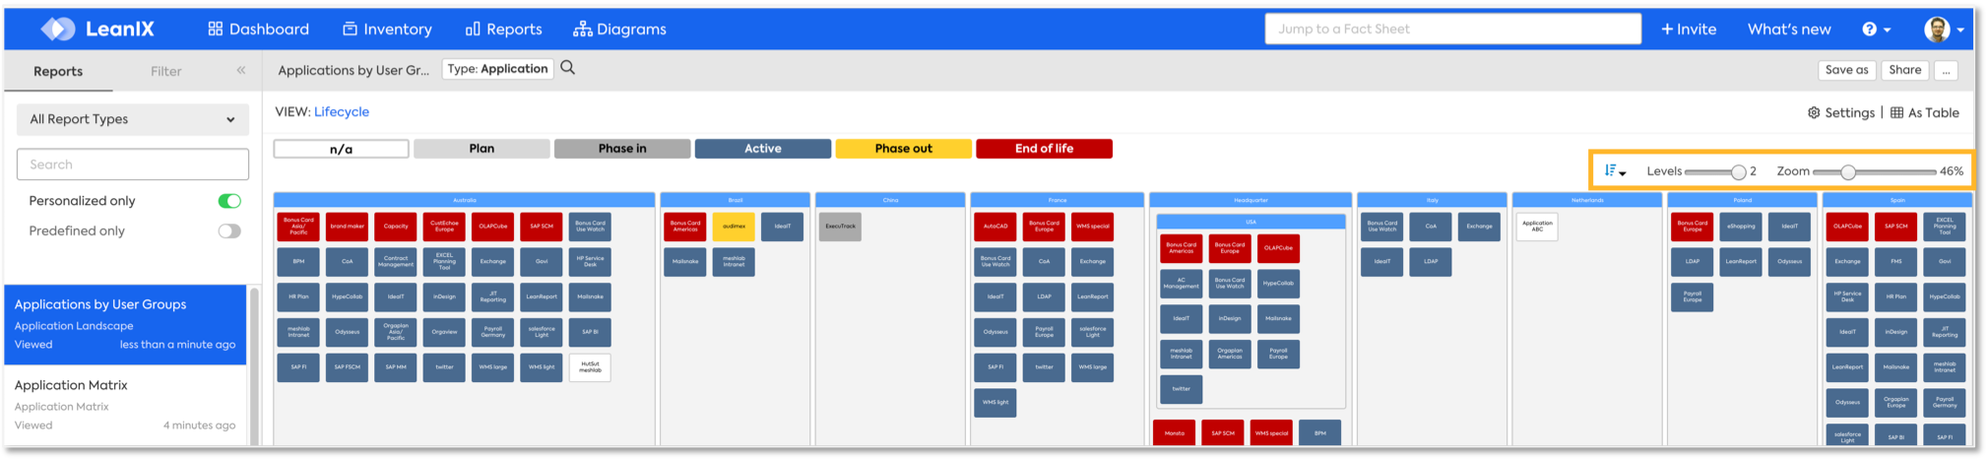Screen dimensions: 1987x459
Task: Click the Levels slider handle
Action: coord(1739,172)
